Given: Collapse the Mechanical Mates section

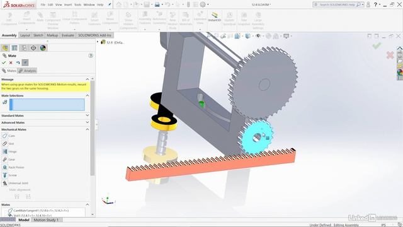Looking at the screenshot, I should coord(88,129).
